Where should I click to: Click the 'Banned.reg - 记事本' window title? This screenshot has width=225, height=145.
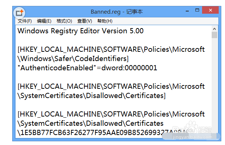(x=117, y=11)
